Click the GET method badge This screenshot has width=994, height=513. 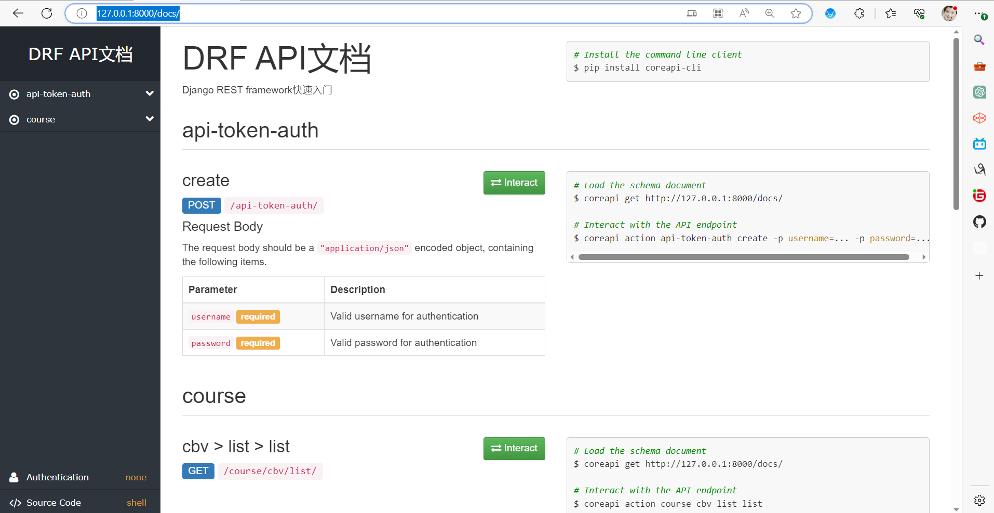tap(198, 471)
